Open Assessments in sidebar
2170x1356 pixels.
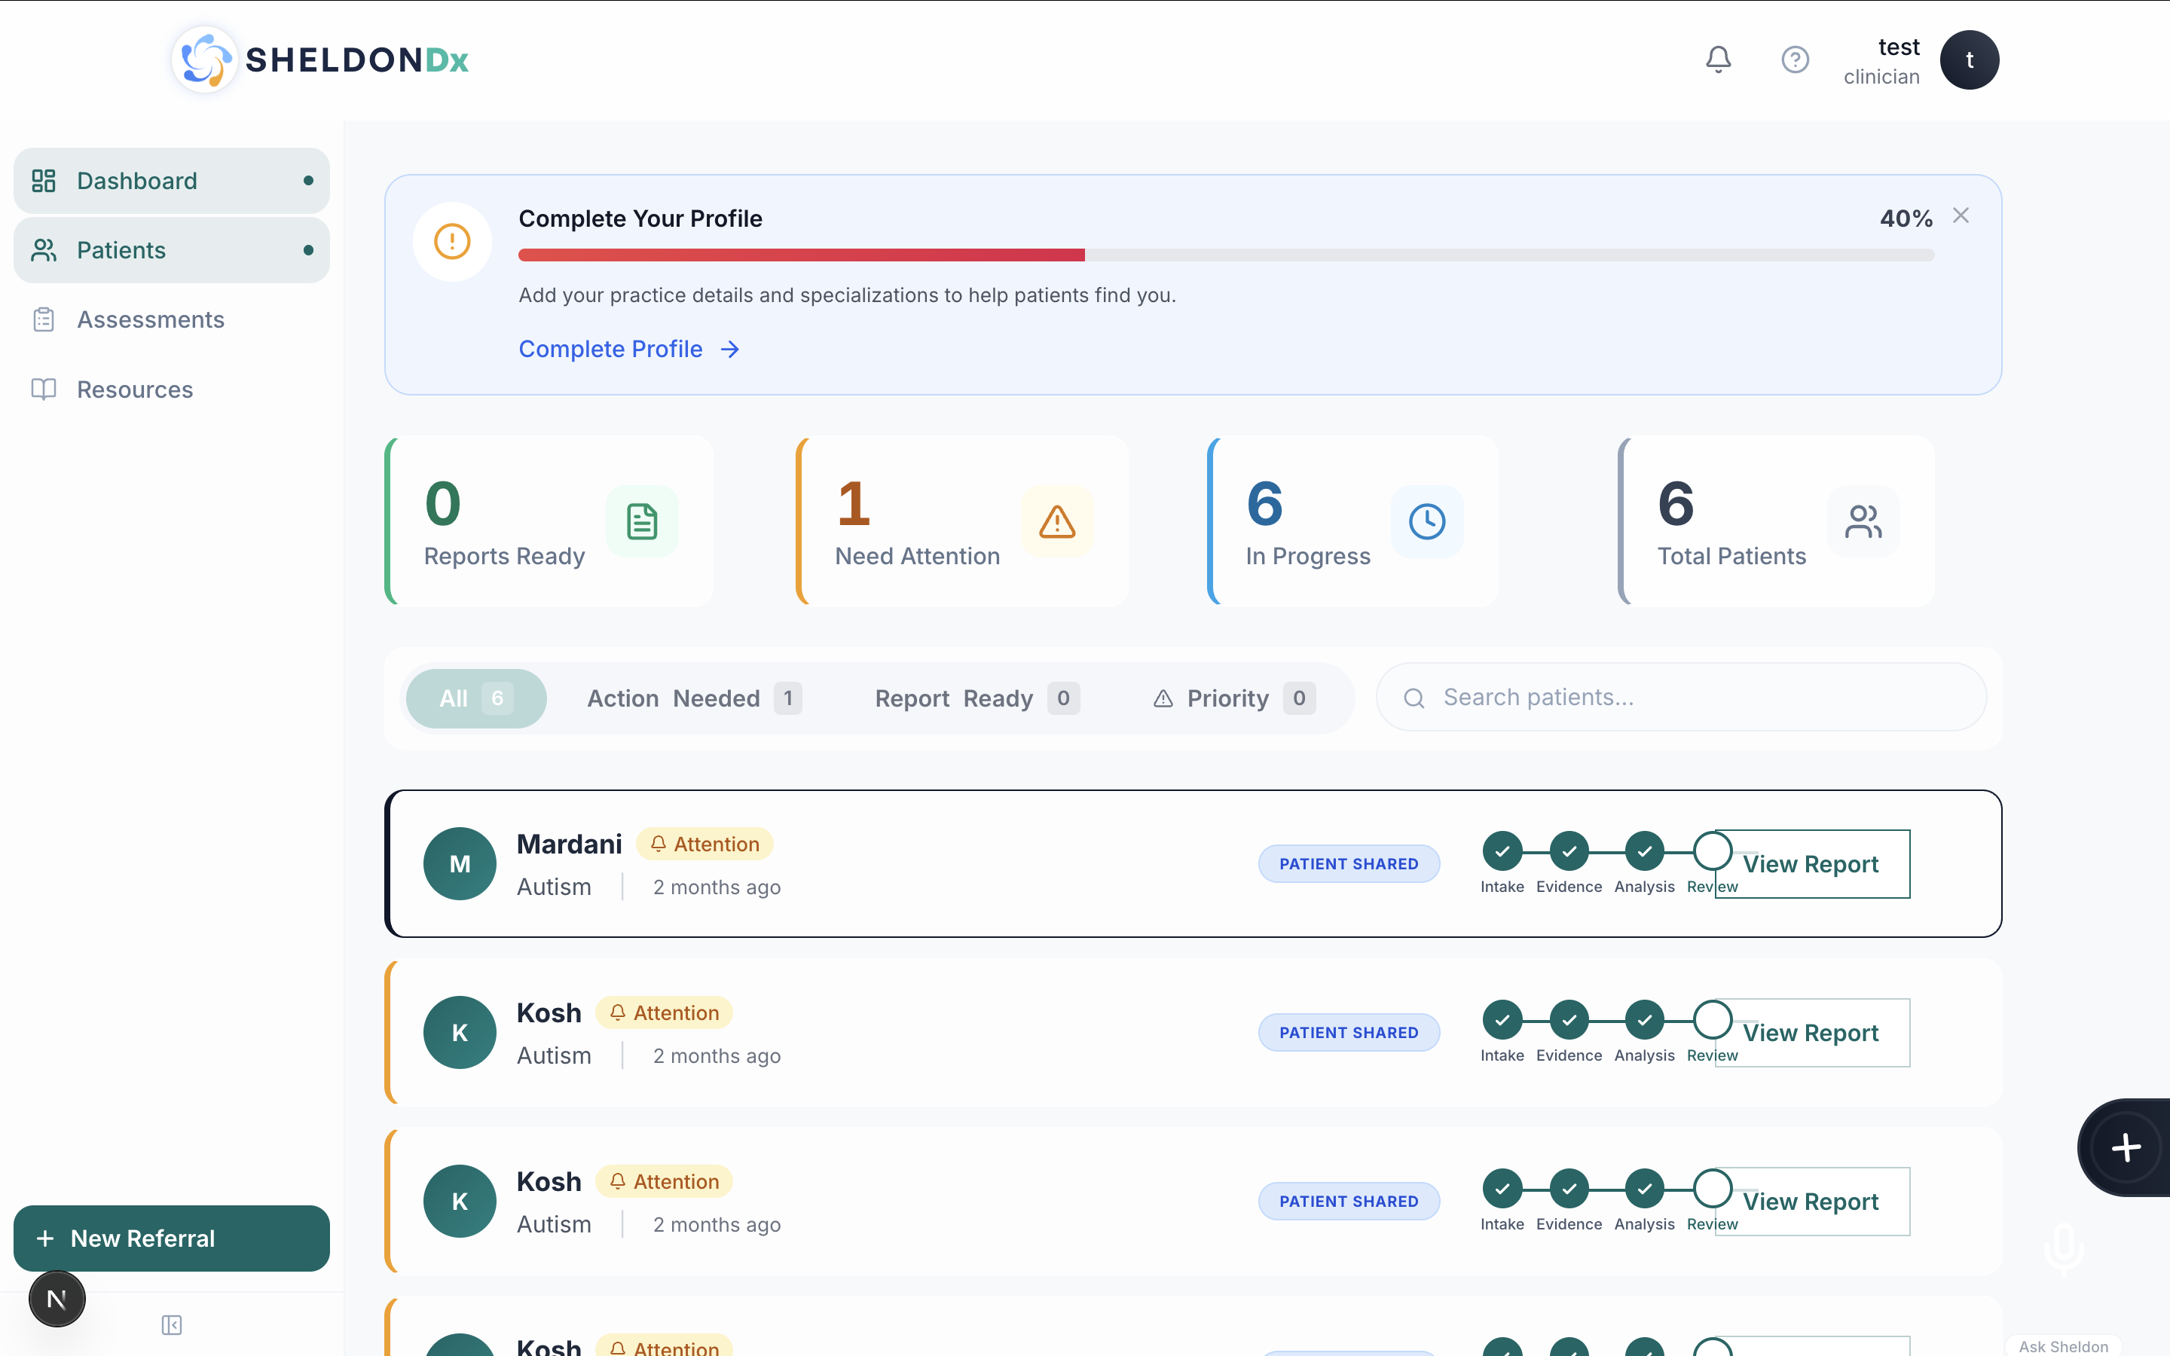[x=171, y=319]
